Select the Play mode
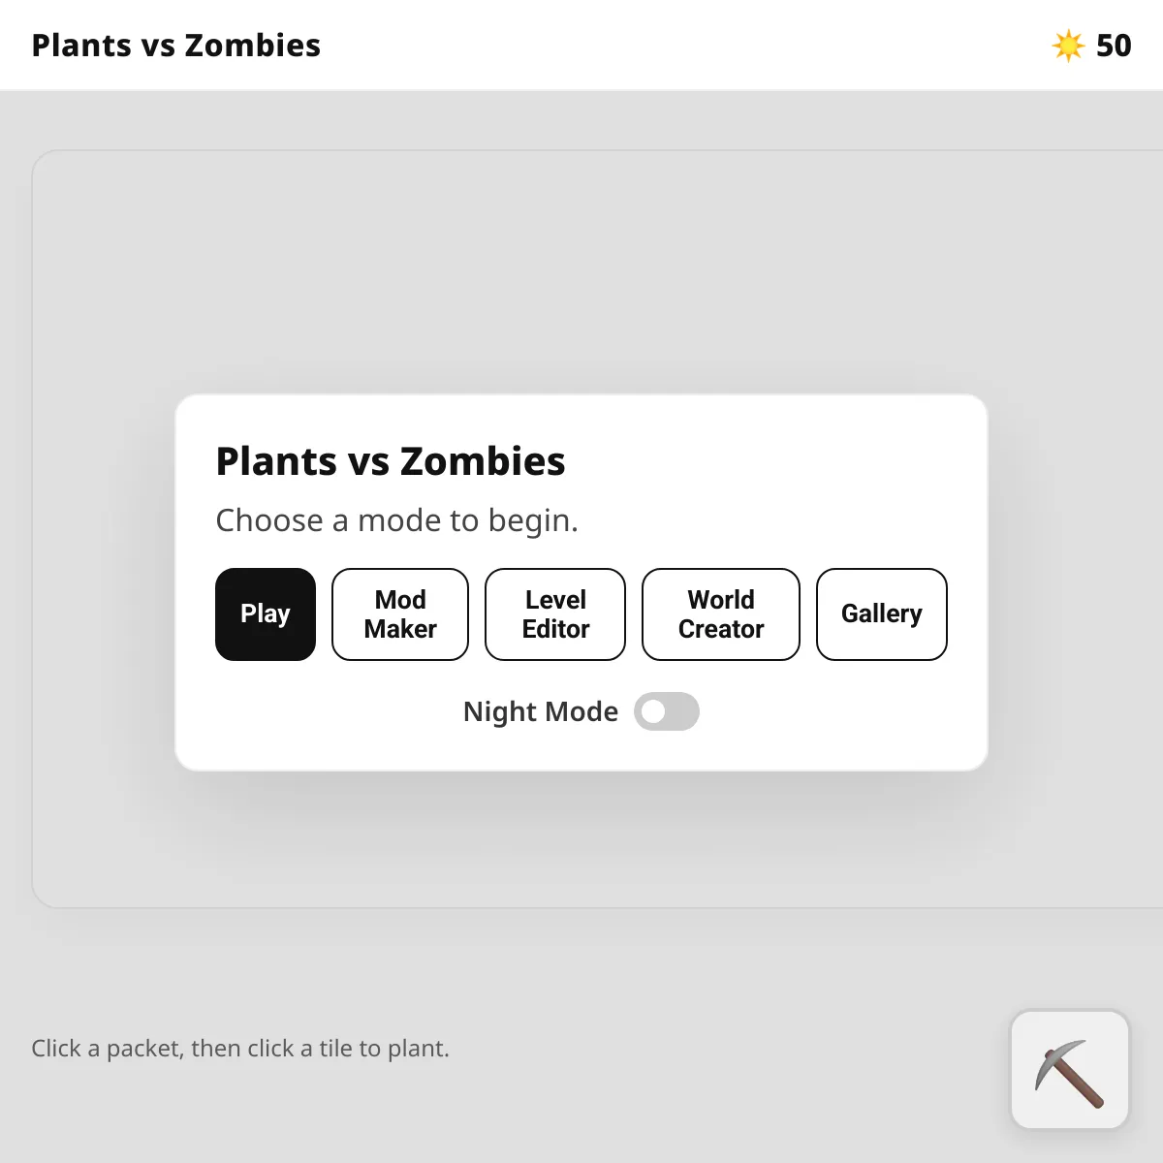Image resolution: width=1163 pixels, height=1163 pixels. (265, 614)
